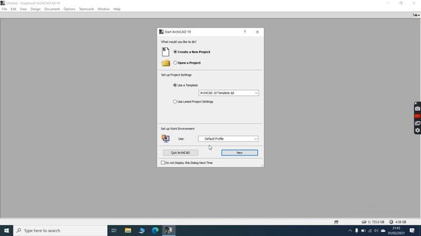Open the Window menu

103,9
